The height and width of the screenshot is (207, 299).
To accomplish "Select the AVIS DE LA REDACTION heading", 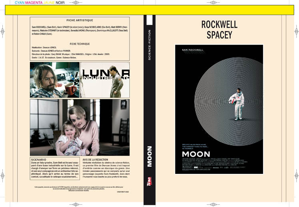I will tap(96, 160).
